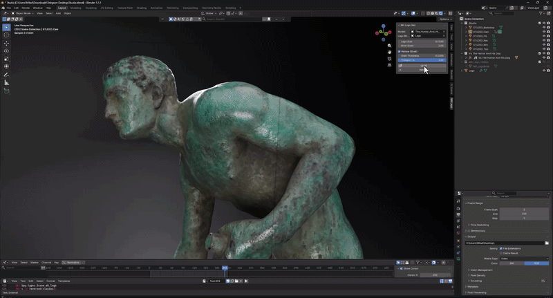The width and height of the screenshot is (553, 298).
Task: Adjust the highlighted blue percent slider
Action: 422,60
